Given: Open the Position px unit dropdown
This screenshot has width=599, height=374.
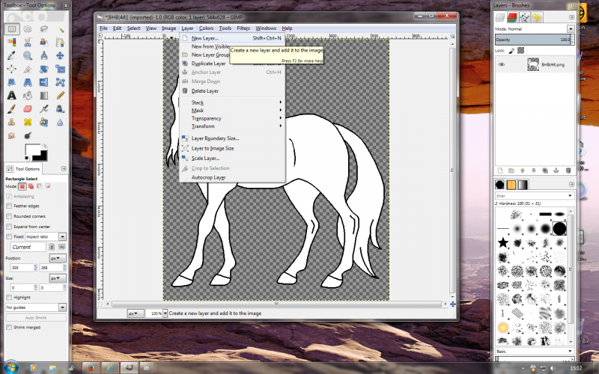Looking at the screenshot, I should click(x=58, y=258).
